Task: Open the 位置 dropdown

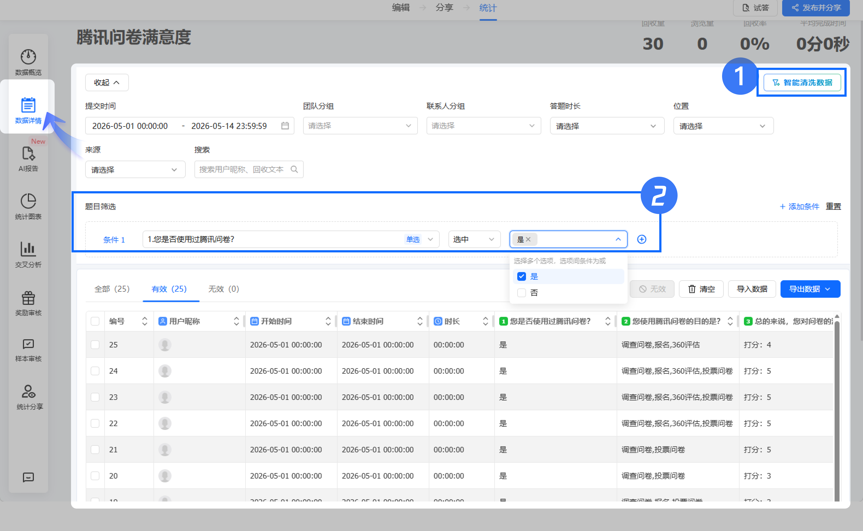Action: tap(723, 126)
